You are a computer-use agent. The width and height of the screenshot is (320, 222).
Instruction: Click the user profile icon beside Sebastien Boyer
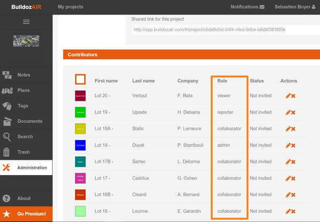tap(314, 7)
